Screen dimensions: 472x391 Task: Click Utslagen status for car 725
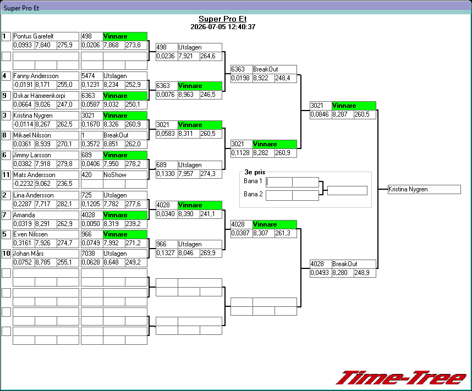[x=125, y=195]
